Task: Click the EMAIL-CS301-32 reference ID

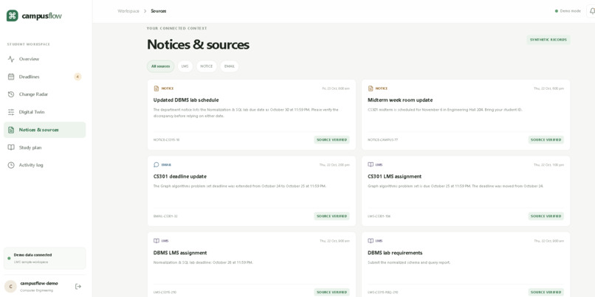Action: click(165, 217)
